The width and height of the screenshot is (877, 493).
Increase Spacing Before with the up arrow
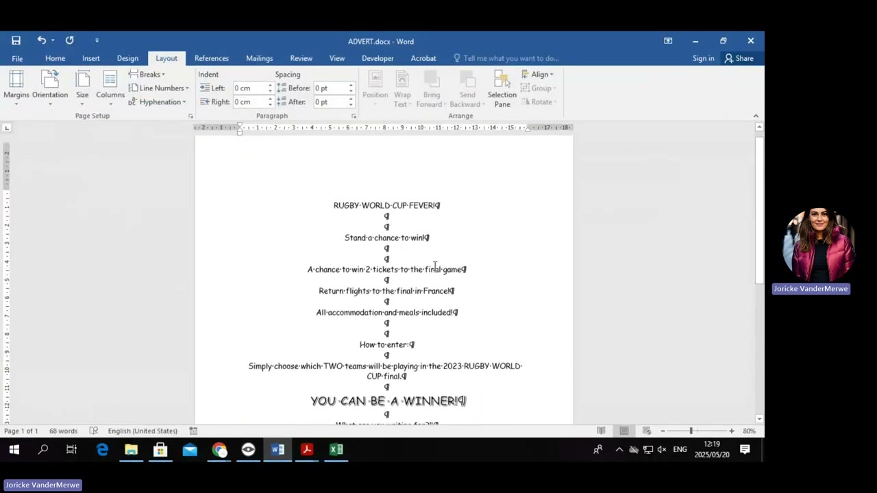tap(351, 86)
